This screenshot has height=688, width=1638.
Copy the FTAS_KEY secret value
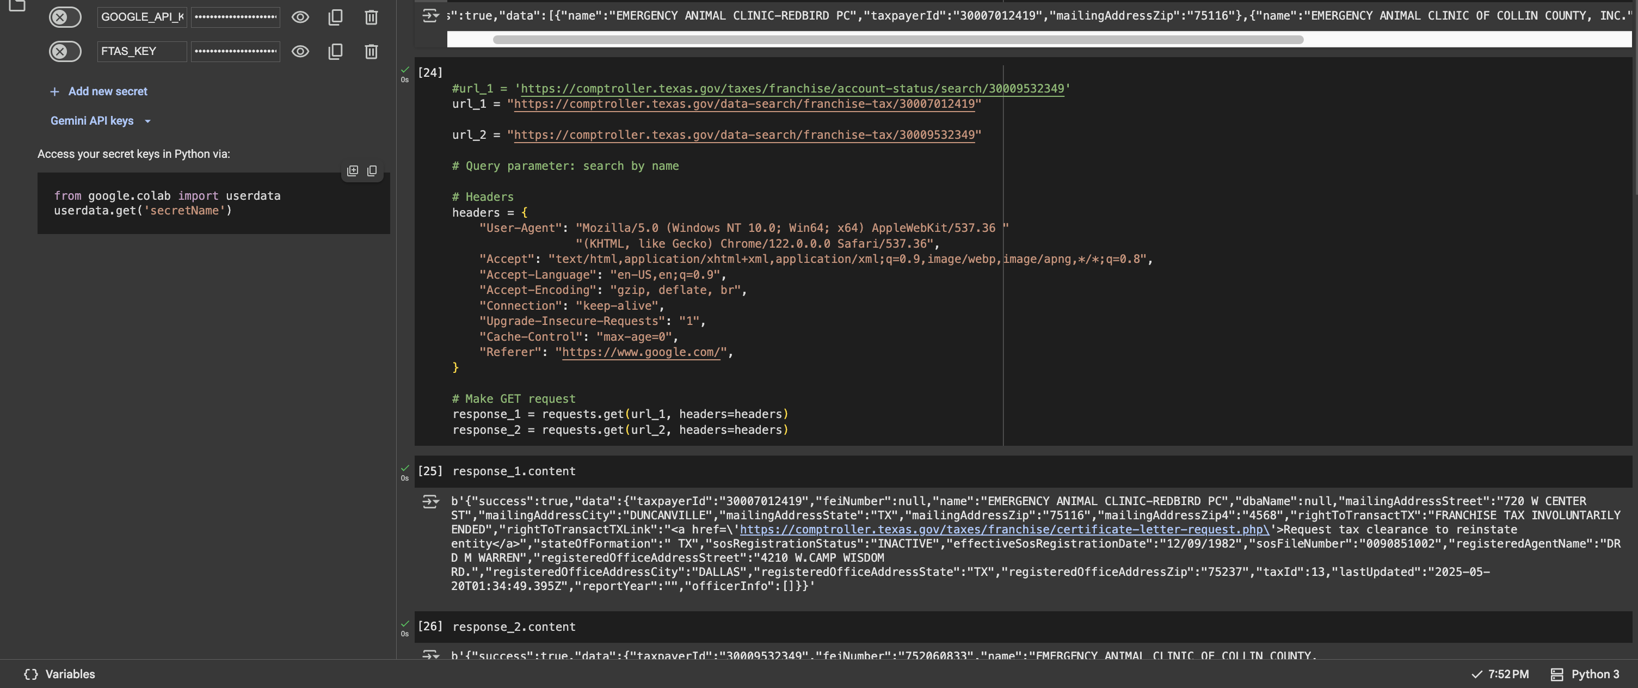[336, 52]
